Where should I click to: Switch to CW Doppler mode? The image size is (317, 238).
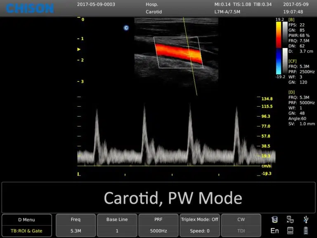pyautogui.click(x=241, y=220)
